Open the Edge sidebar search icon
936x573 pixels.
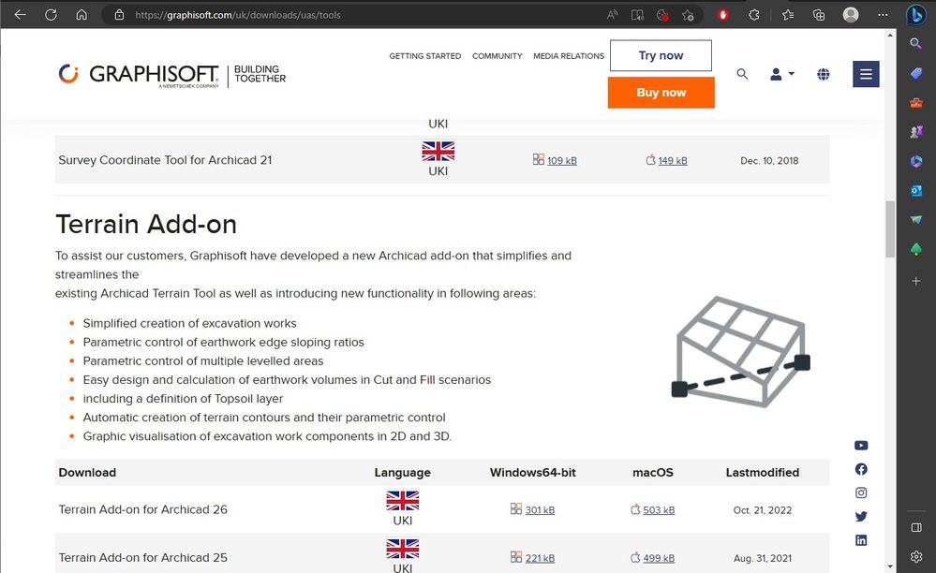point(915,43)
